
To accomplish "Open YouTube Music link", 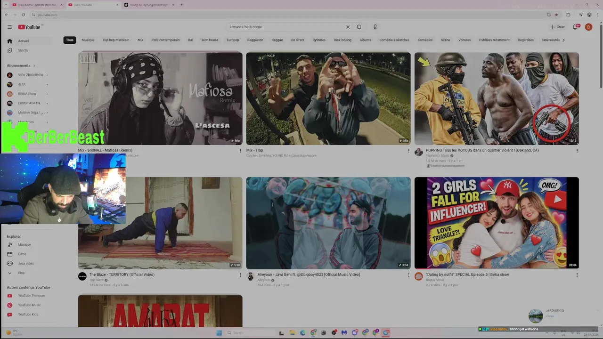I will click(x=29, y=305).
